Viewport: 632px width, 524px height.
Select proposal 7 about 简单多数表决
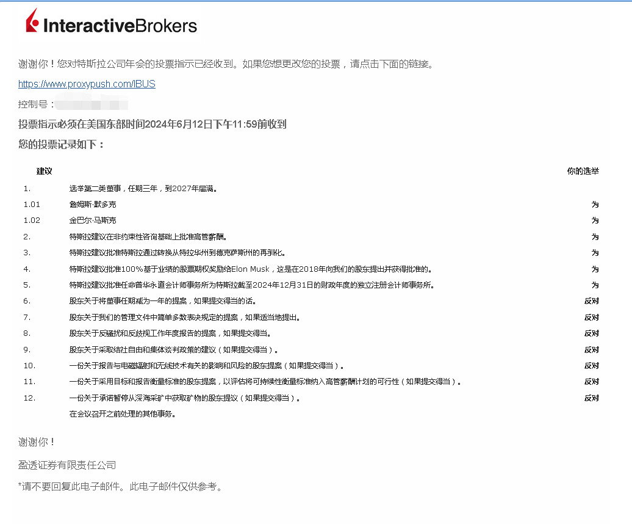tap(185, 318)
